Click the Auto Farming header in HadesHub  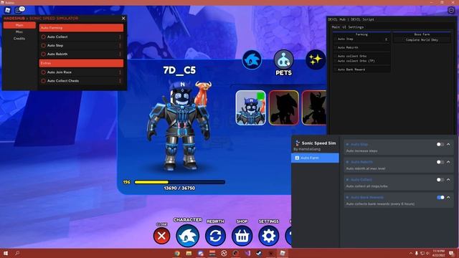(81, 28)
